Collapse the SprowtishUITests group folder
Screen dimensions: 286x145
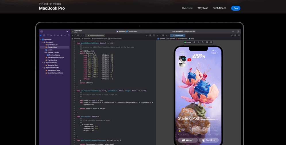click(42, 68)
